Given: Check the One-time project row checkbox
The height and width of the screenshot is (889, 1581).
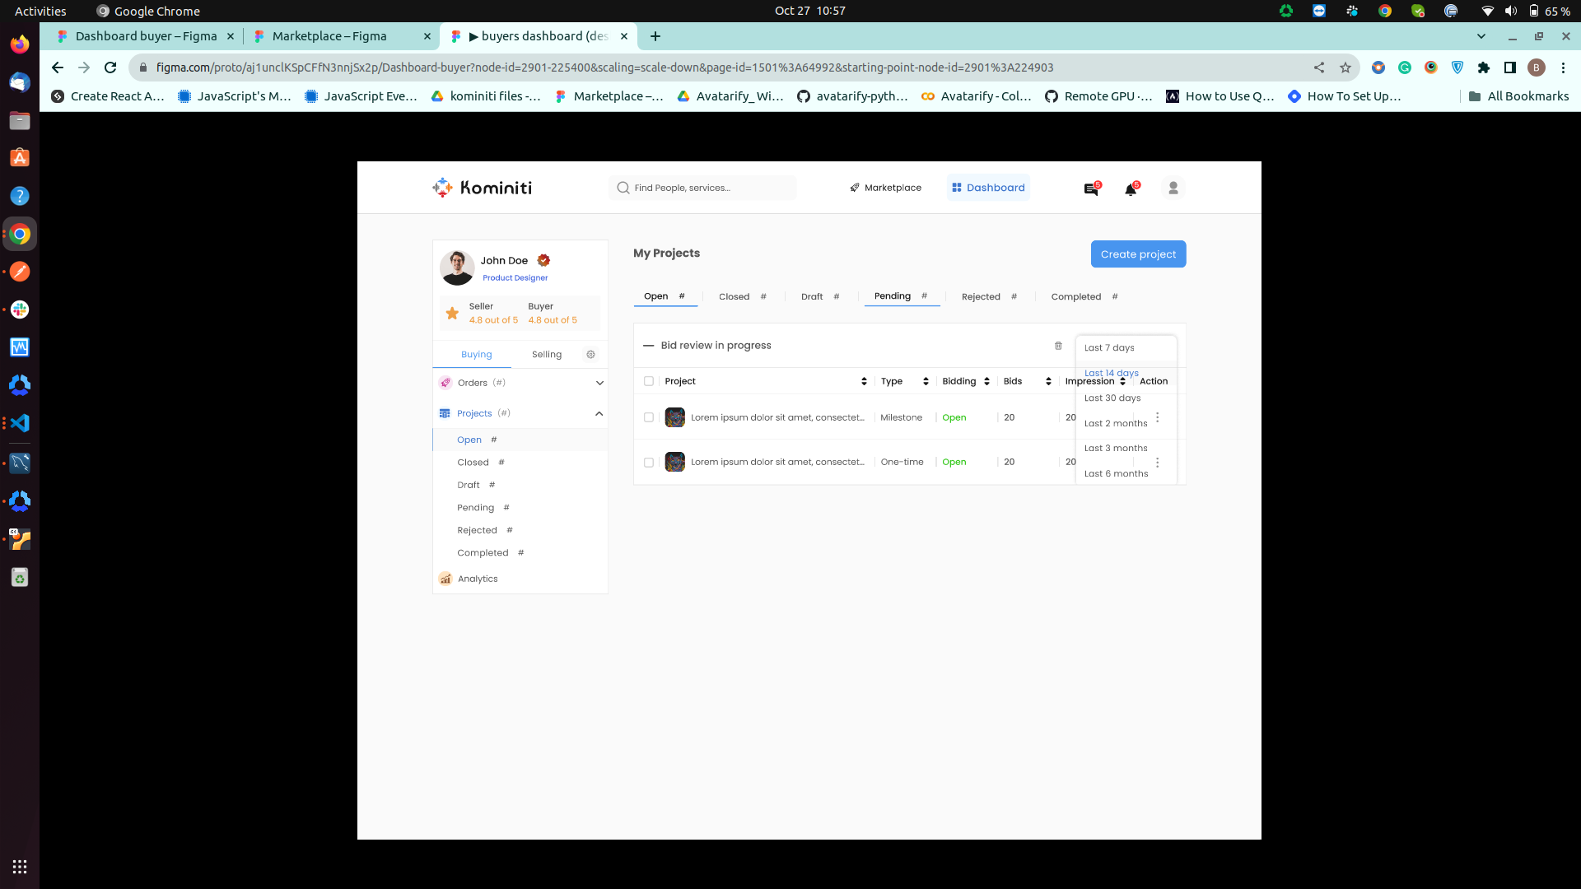Looking at the screenshot, I should [x=649, y=463].
